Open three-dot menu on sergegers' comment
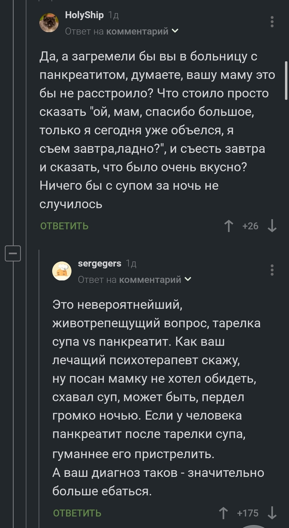 click(272, 270)
